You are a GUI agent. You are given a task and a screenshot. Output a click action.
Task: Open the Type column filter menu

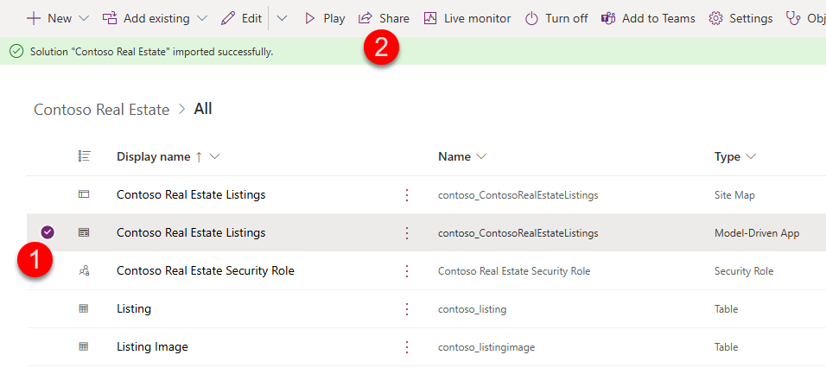click(x=751, y=156)
